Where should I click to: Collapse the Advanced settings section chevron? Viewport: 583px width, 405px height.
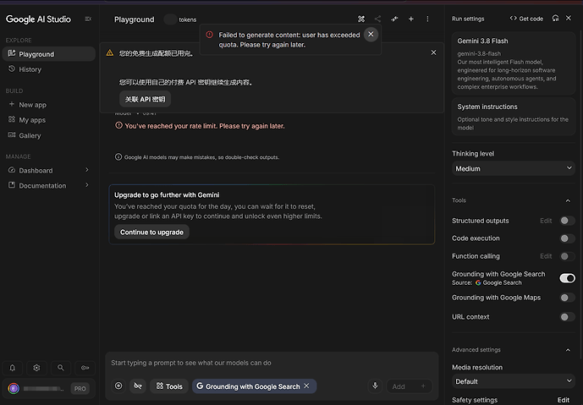click(x=568, y=350)
